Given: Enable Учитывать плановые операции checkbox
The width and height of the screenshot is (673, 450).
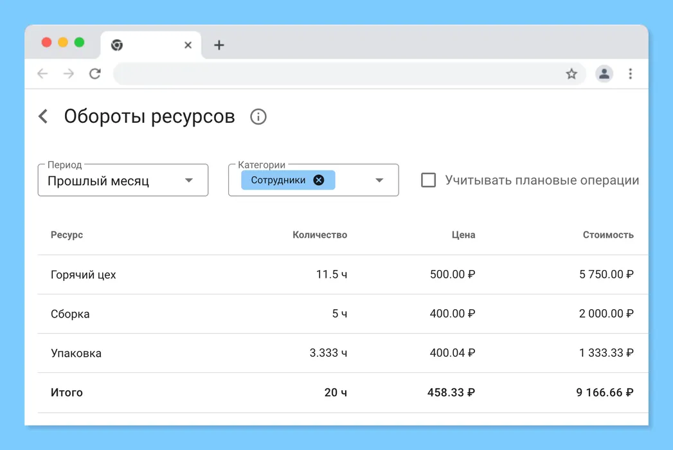Looking at the screenshot, I should 428,180.
